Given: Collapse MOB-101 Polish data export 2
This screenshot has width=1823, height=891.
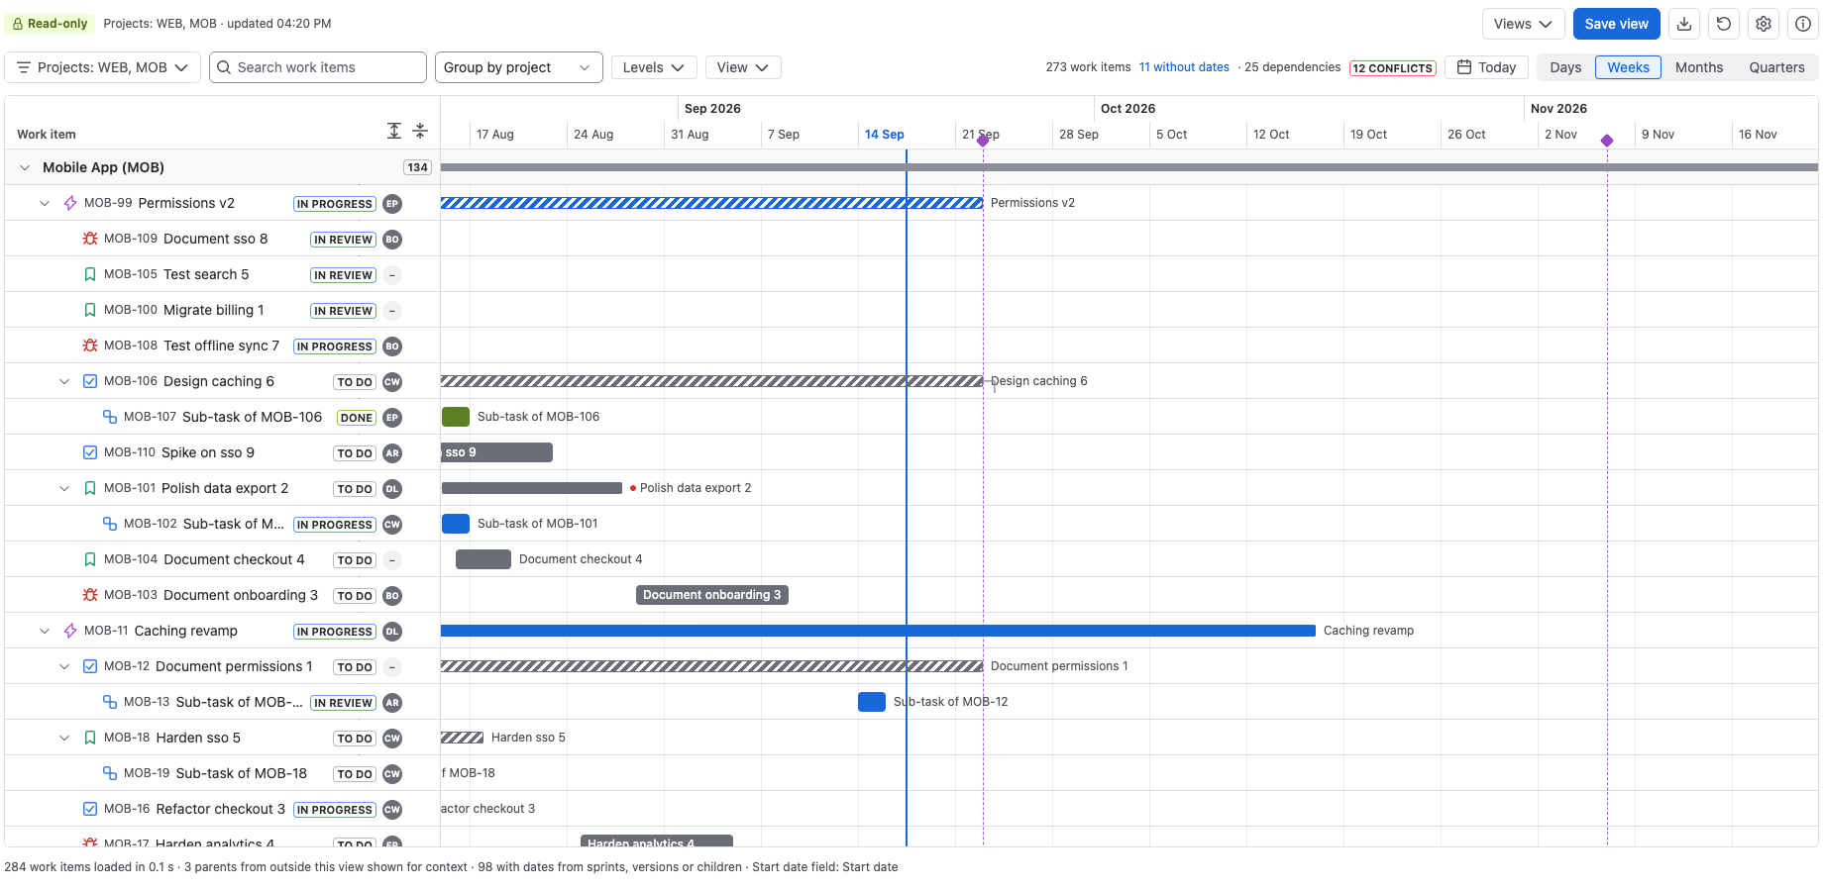Looking at the screenshot, I should pyautogui.click(x=64, y=488).
